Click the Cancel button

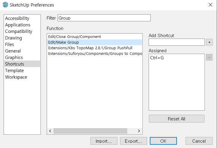(x=199, y=141)
